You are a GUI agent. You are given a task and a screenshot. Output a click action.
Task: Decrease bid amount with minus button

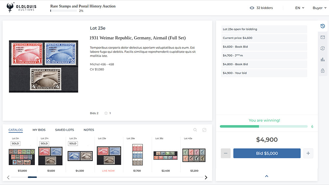[x=226, y=153]
